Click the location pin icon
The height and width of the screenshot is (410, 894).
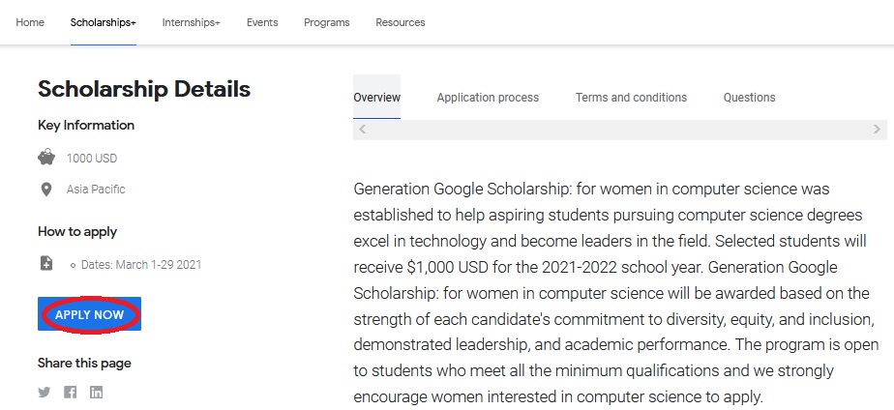(x=46, y=190)
